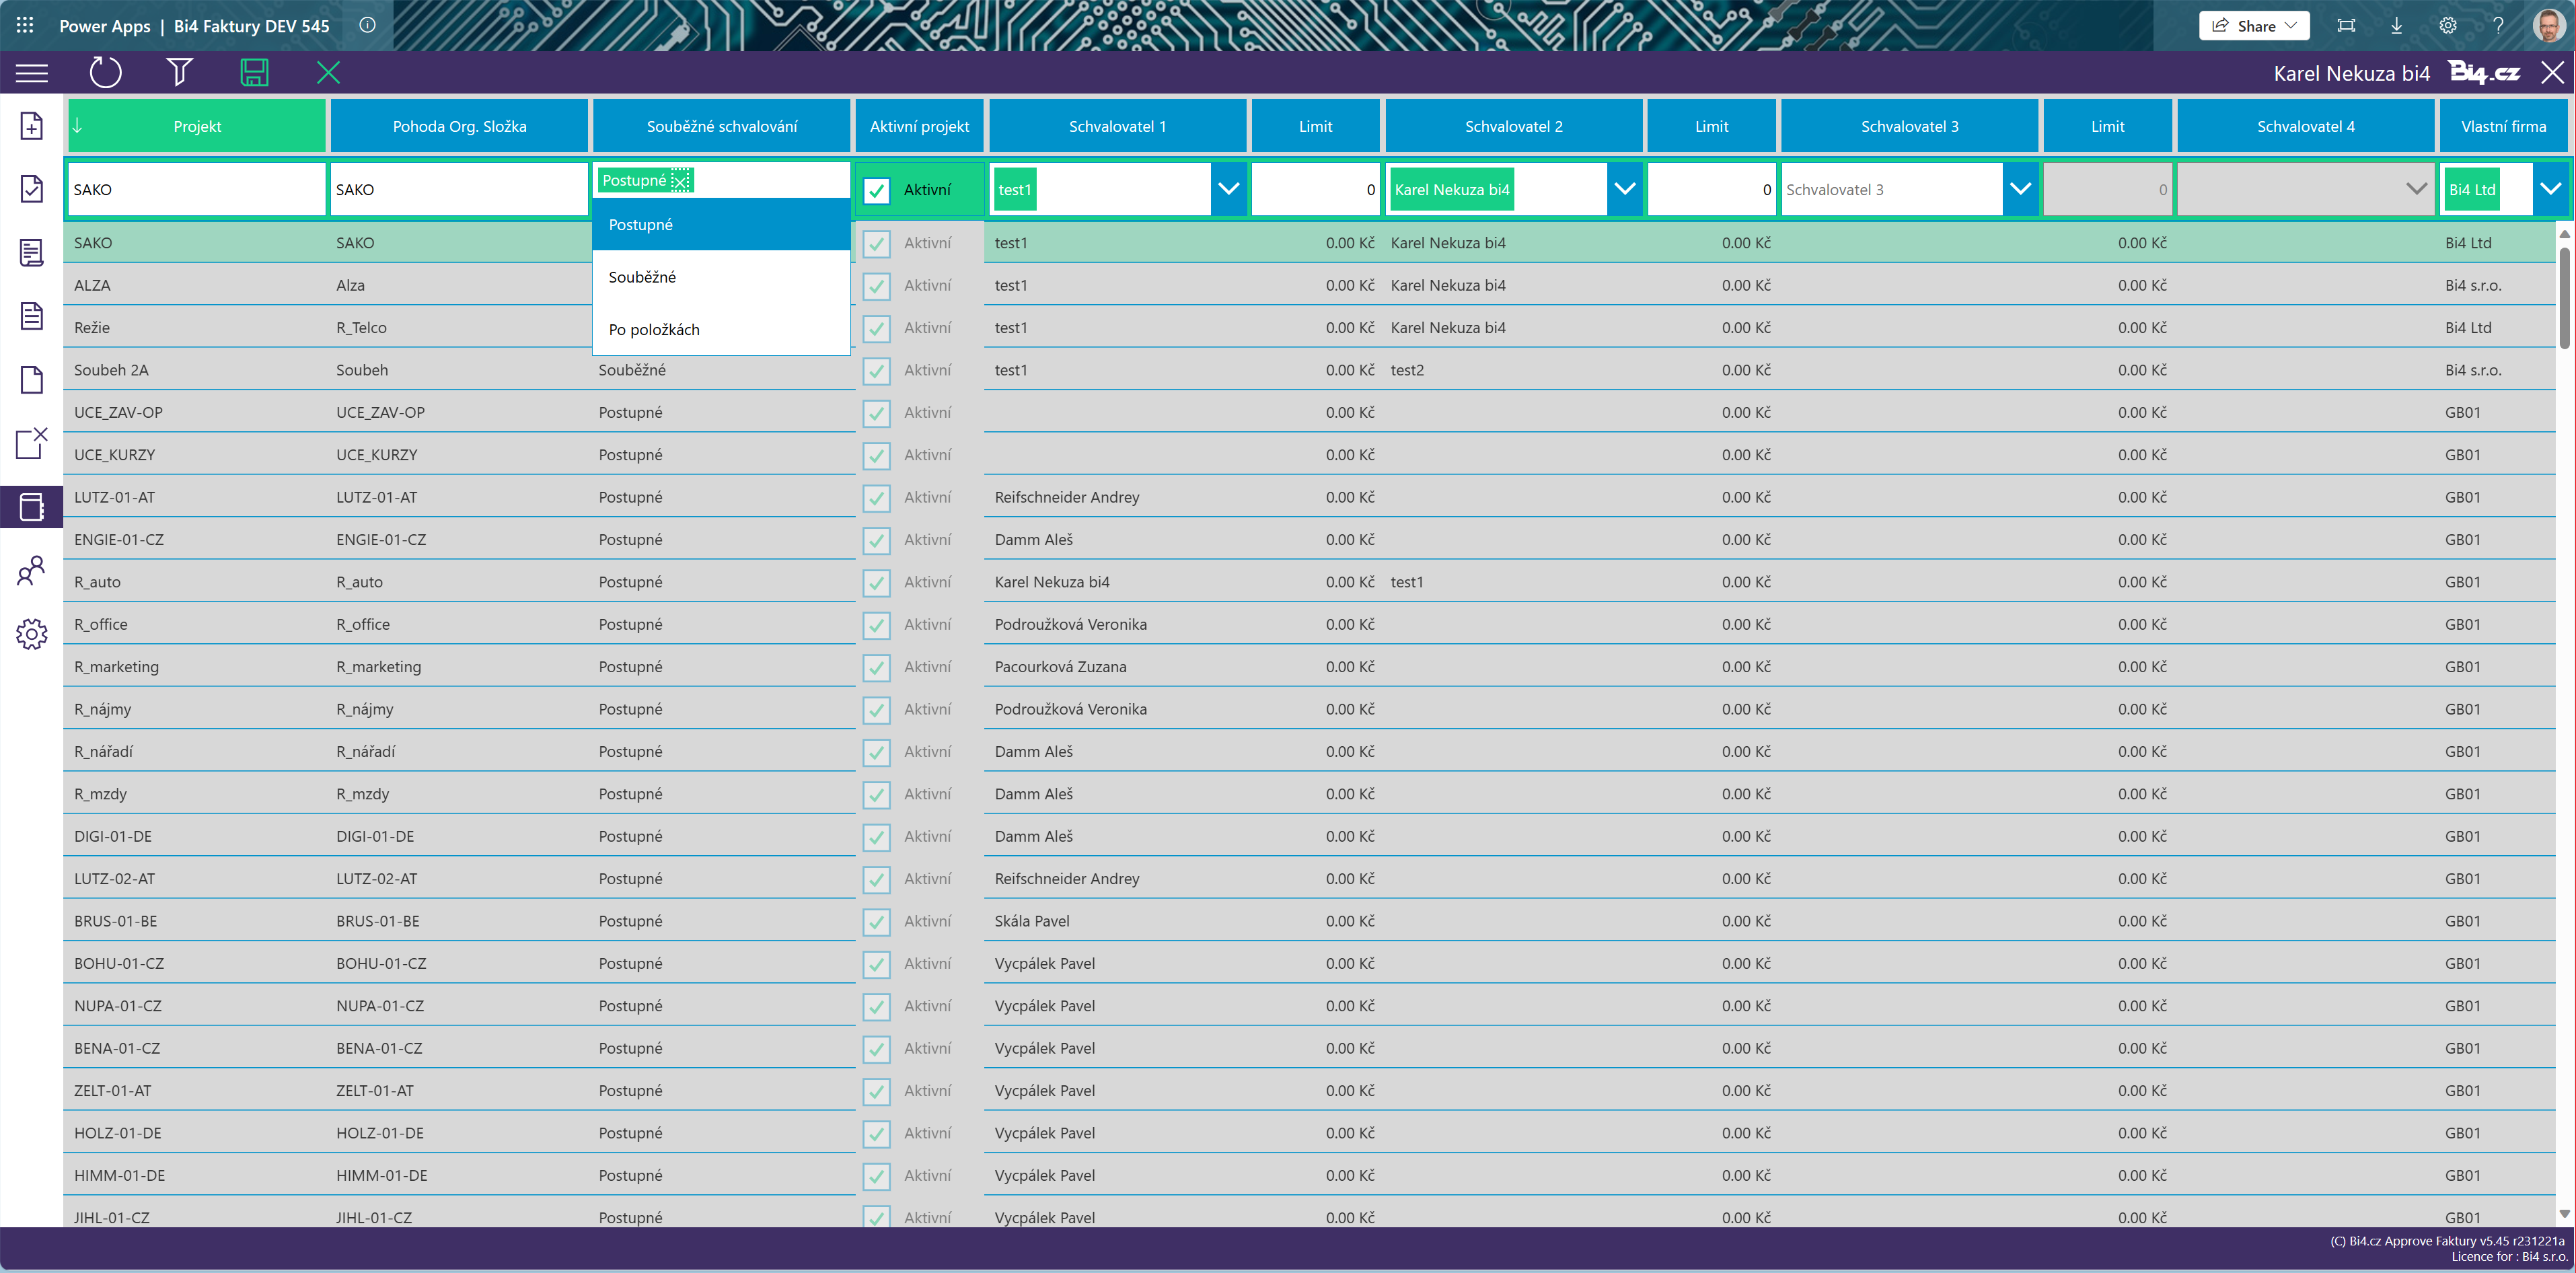
Task: Expand the Schvalovatel 1 dropdown showing test1
Action: pos(1228,189)
